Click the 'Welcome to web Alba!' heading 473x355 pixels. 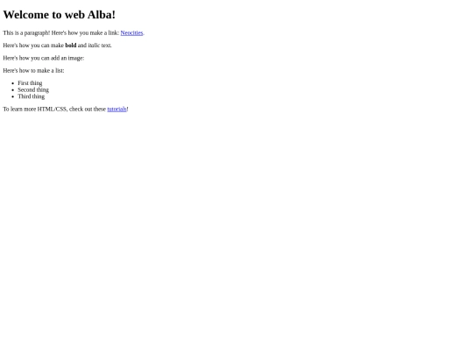[x=60, y=15]
